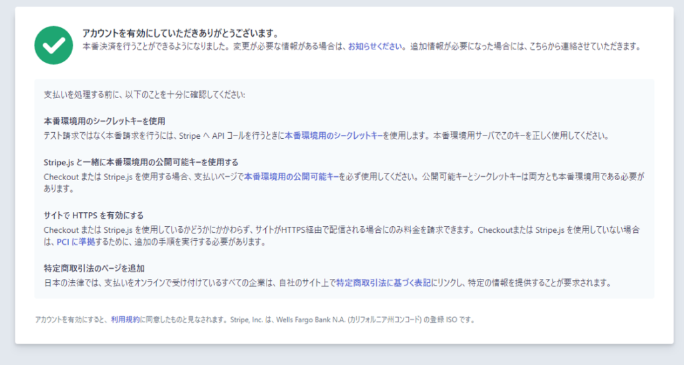Select heading Stripe.js と一緒に本番環境用の公開可能キーを使用する
Image resolution: width=684 pixels, height=365 pixels.
point(141,162)
